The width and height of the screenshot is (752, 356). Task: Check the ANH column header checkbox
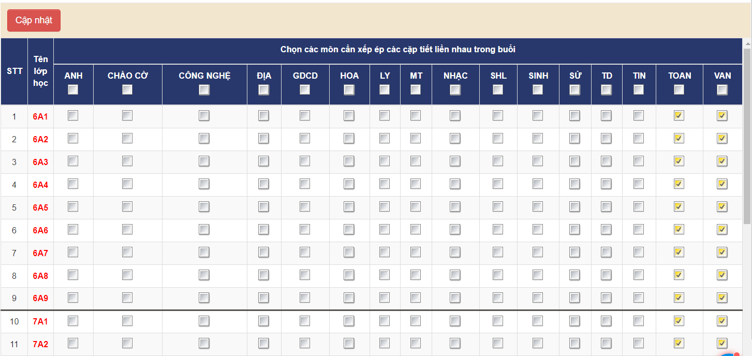tap(73, 90)
